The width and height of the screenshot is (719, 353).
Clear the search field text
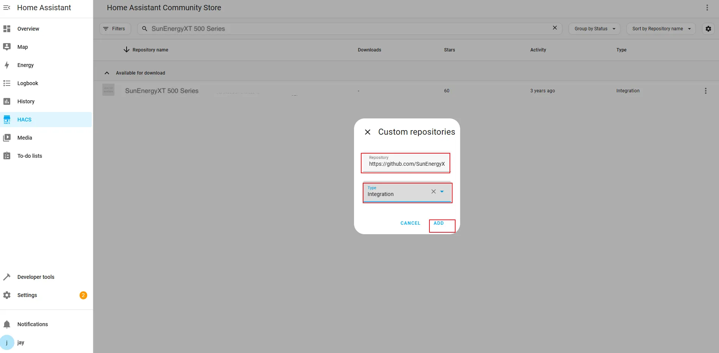tap(555, 28)
